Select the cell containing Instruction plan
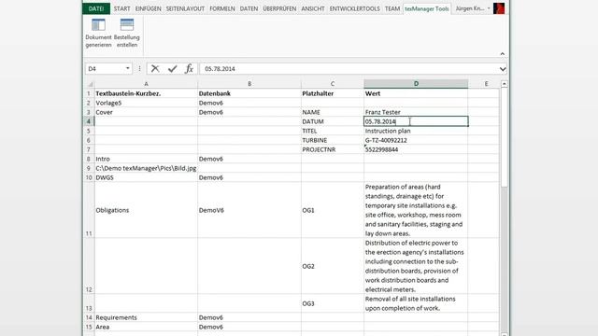The image size is (598, 336). tap(416, 131)
